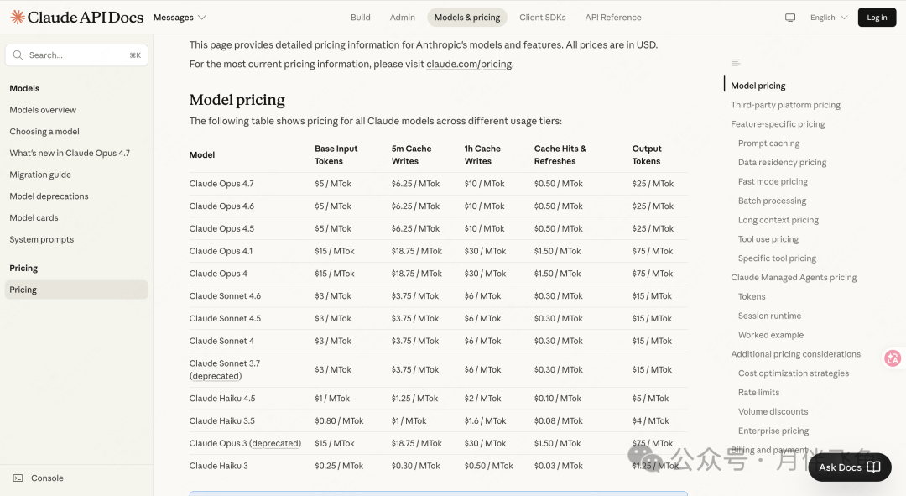Click the pink translate floating icon
Viewport: 906px width, 496px height.
(x=893, y=358)
